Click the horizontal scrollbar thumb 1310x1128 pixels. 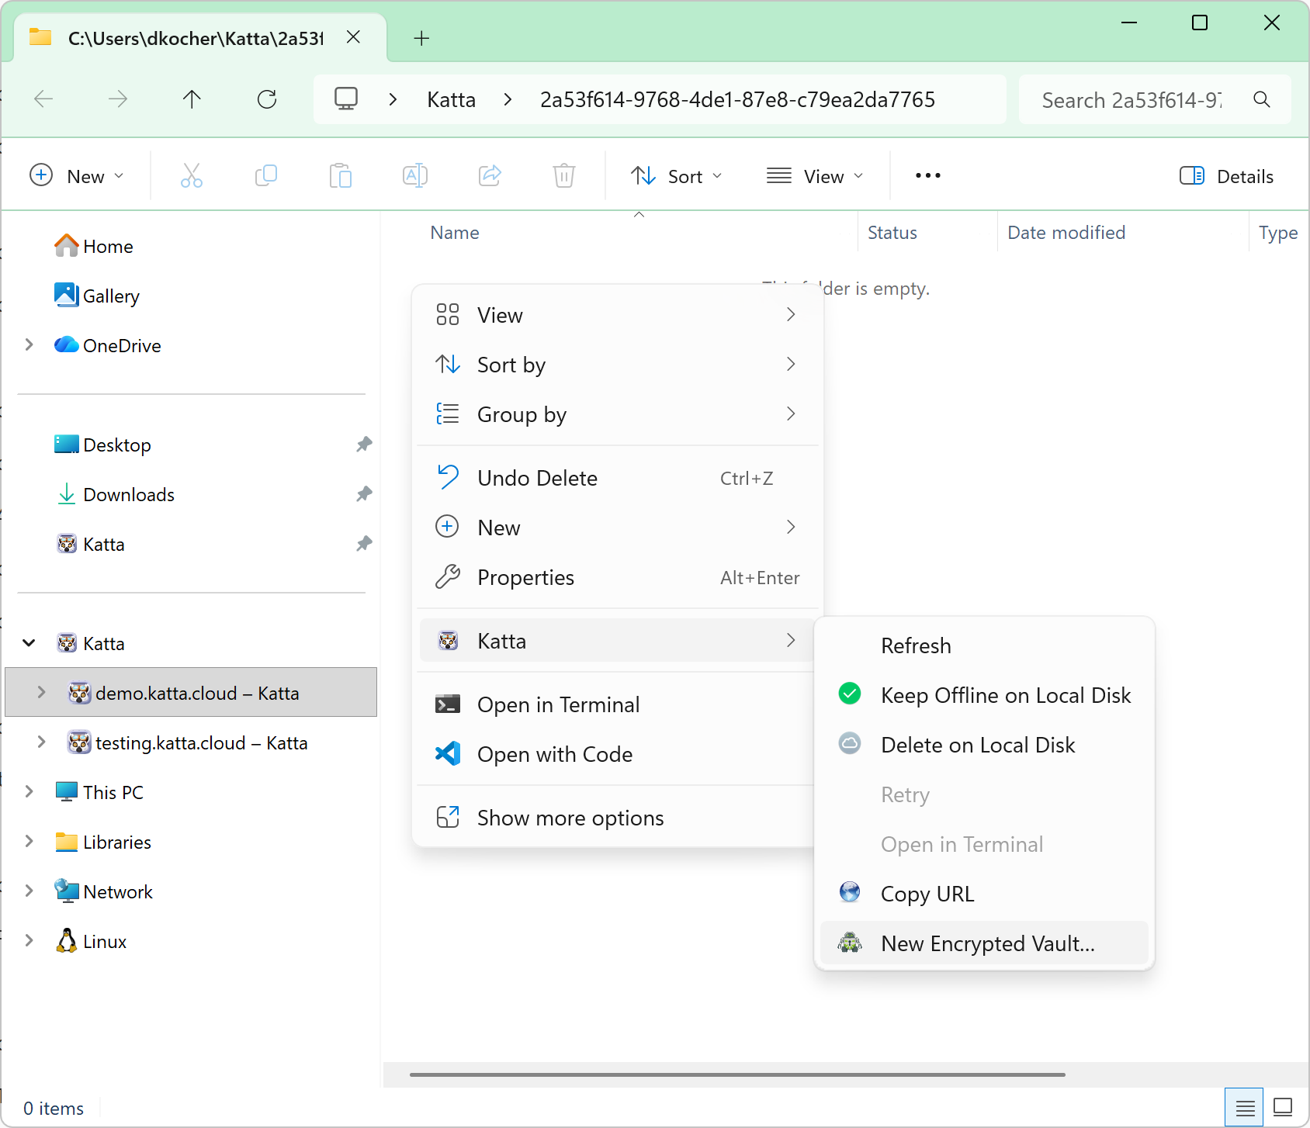[x=737, y=1074]
